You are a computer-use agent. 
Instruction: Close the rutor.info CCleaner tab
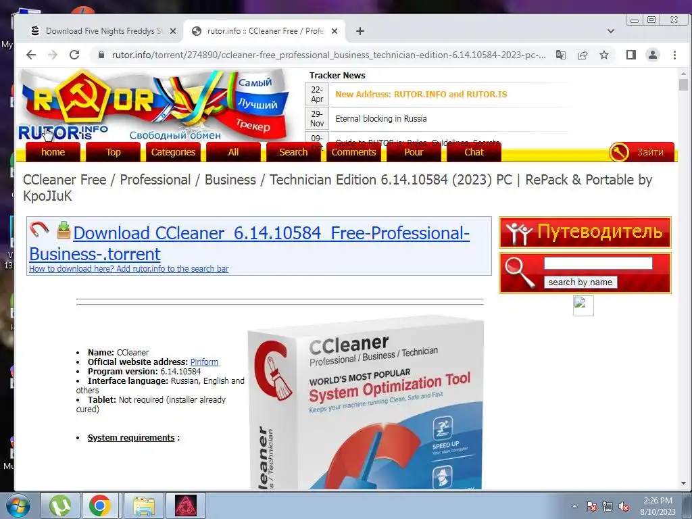click(x=335, y=31)
